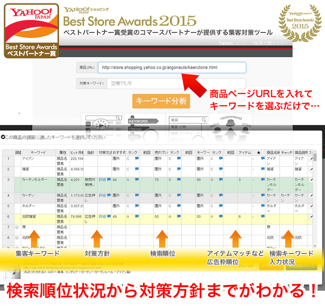Select the カーテンホルダー keyword cell
Viewport: 325px width, 306px height.
(x=38, y=185)
